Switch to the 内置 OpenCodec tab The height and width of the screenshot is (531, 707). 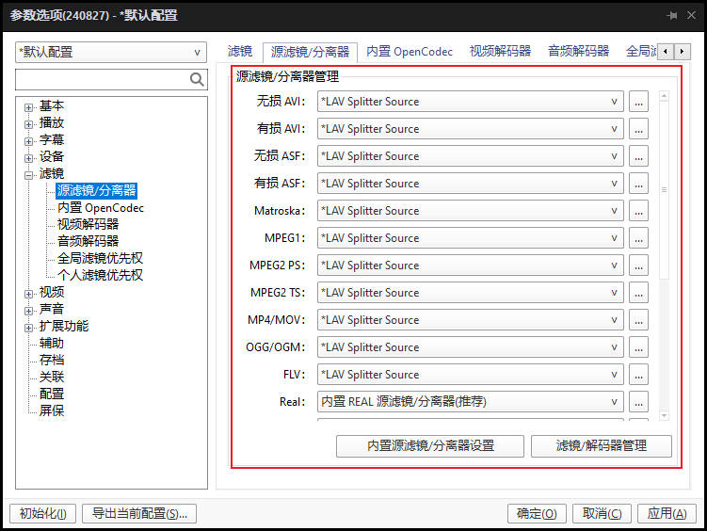(410, 52)
